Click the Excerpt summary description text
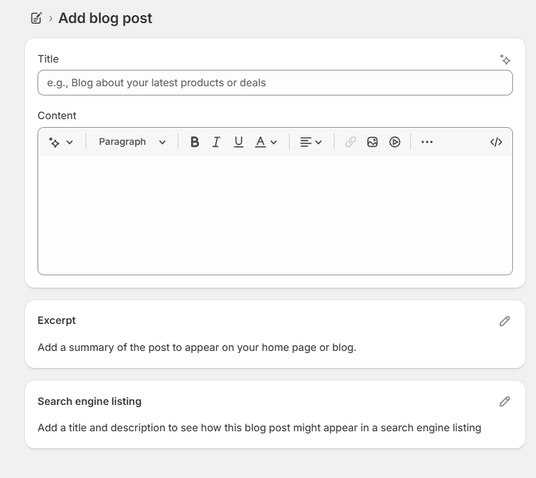The image size is (536, 478). click(197, 348)
